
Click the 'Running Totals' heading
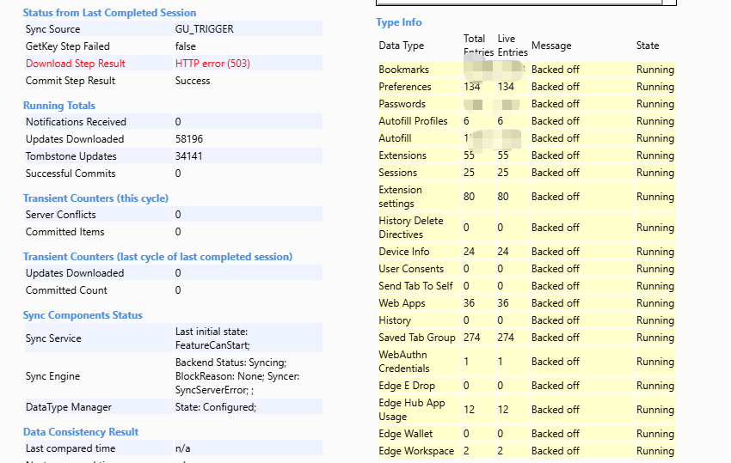pos(59,106)
